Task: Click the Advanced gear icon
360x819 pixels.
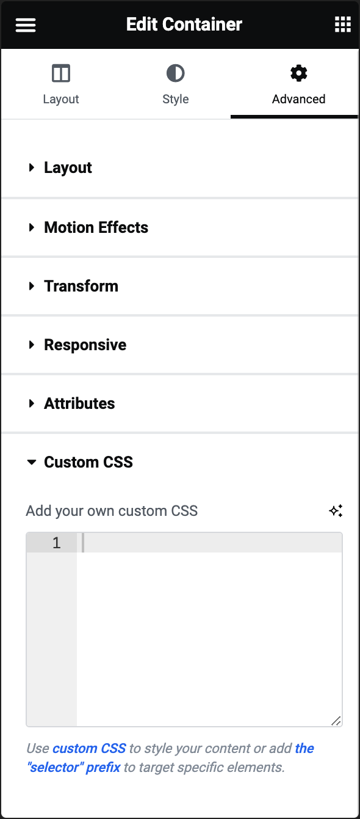Action: [298, 74]
